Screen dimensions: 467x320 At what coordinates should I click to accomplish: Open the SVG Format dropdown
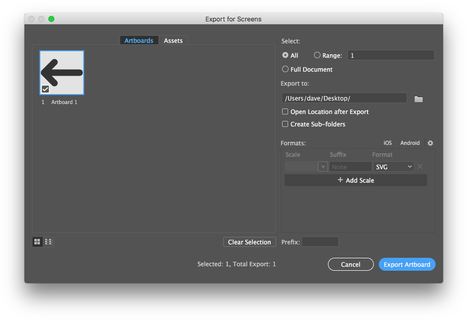coord(393,167)
